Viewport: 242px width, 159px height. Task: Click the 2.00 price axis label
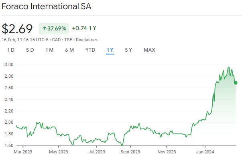pos(9,122)
